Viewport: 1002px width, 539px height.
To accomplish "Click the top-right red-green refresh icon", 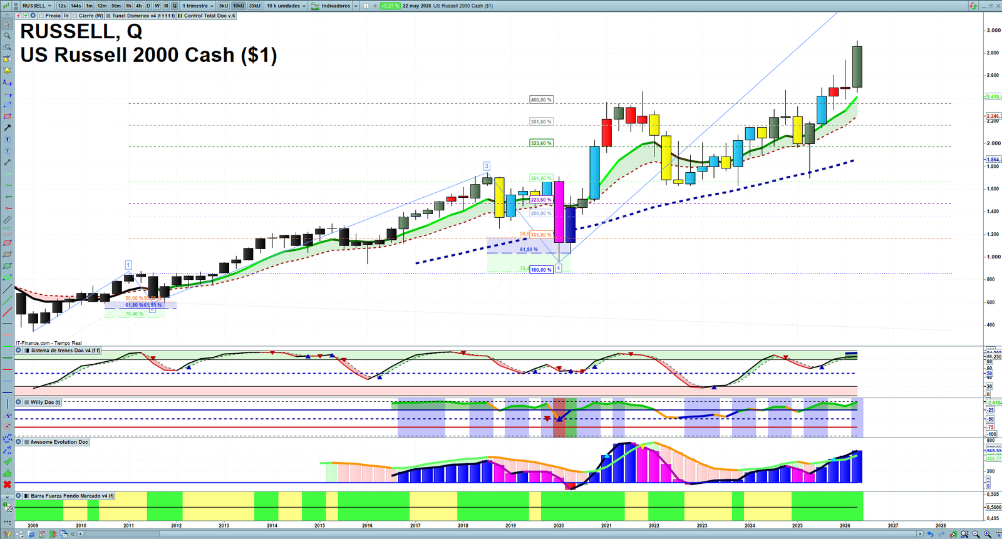I will (973, 6).
